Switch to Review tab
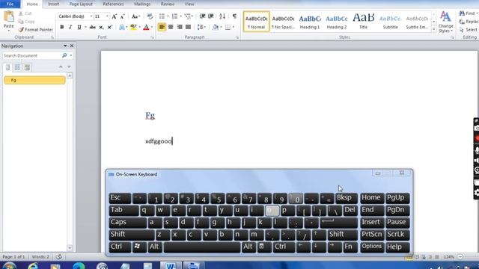Image resolution: width=479 pixels, height=269 pixels. point(168,4)
